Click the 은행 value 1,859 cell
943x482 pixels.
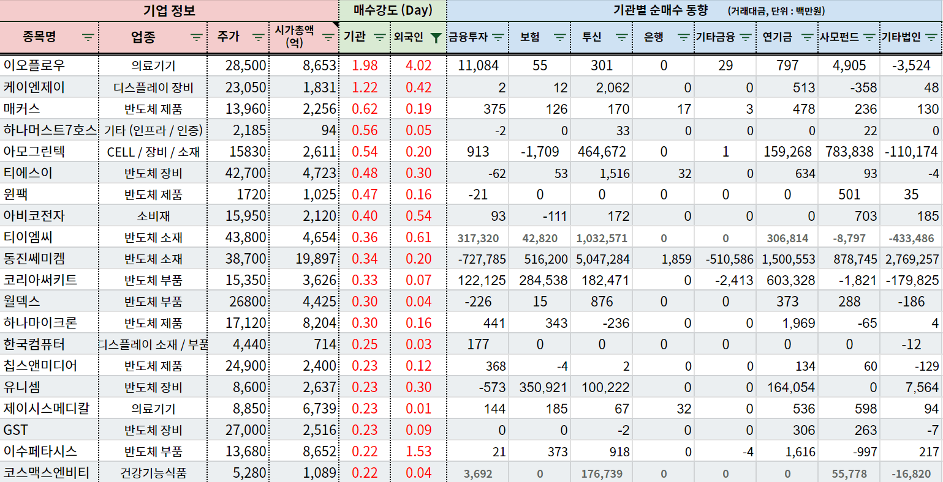point(664,258)
